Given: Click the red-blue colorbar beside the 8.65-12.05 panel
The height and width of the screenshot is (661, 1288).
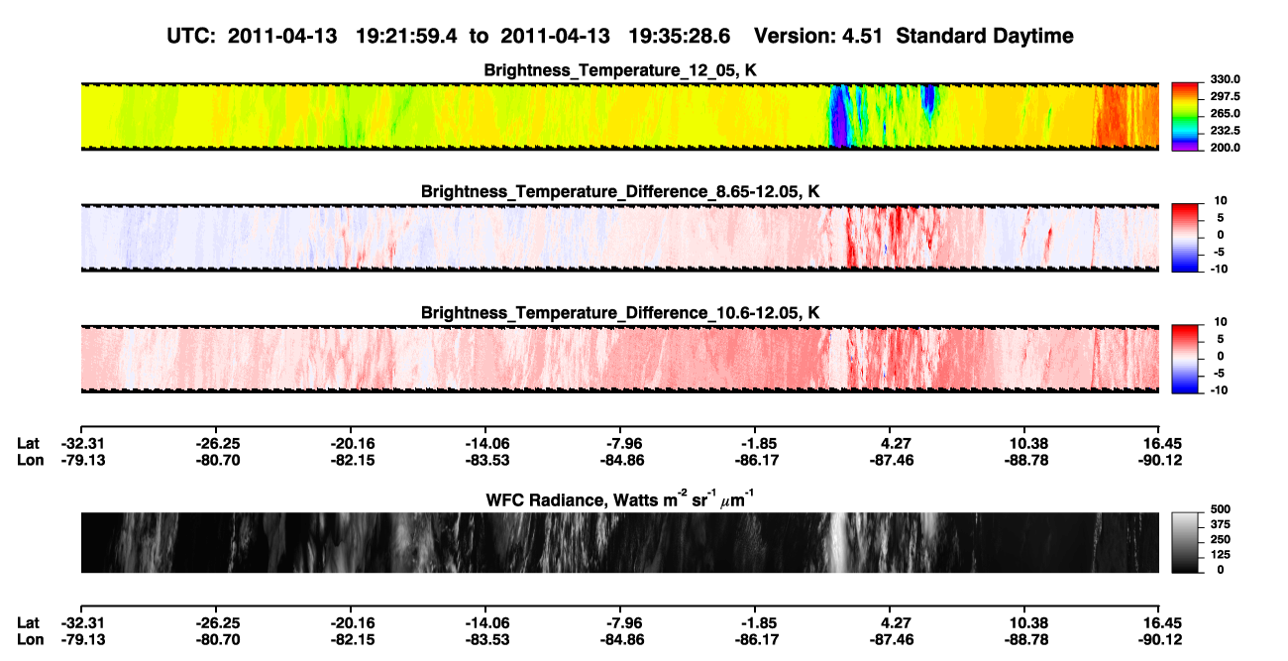Looking at the screenshot, I should click(x=1185, y=238).
